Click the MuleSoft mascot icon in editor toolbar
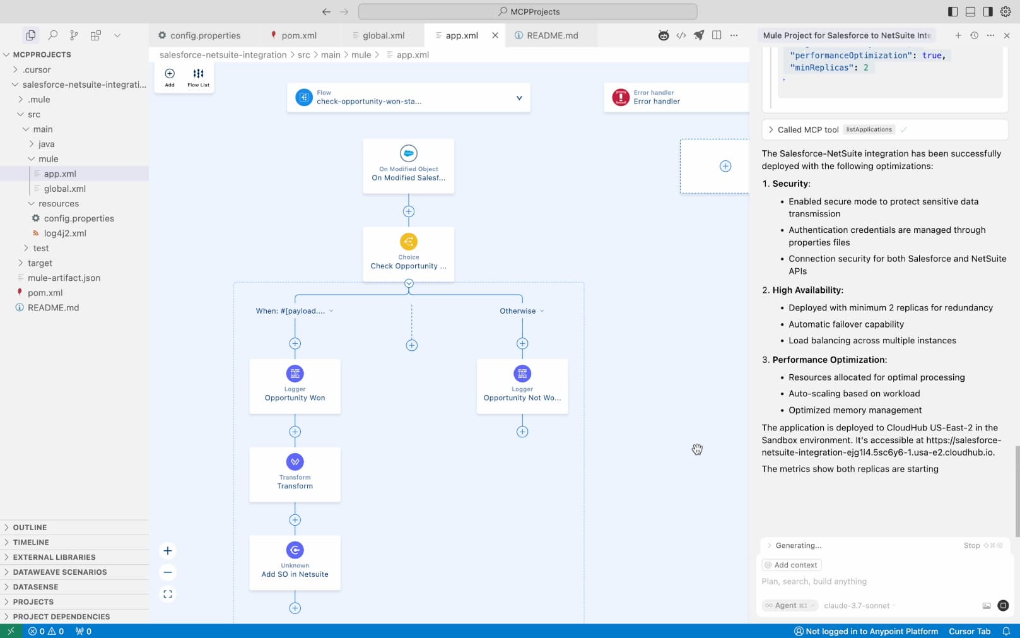The image size is (1020, 638). coord(664,35)
